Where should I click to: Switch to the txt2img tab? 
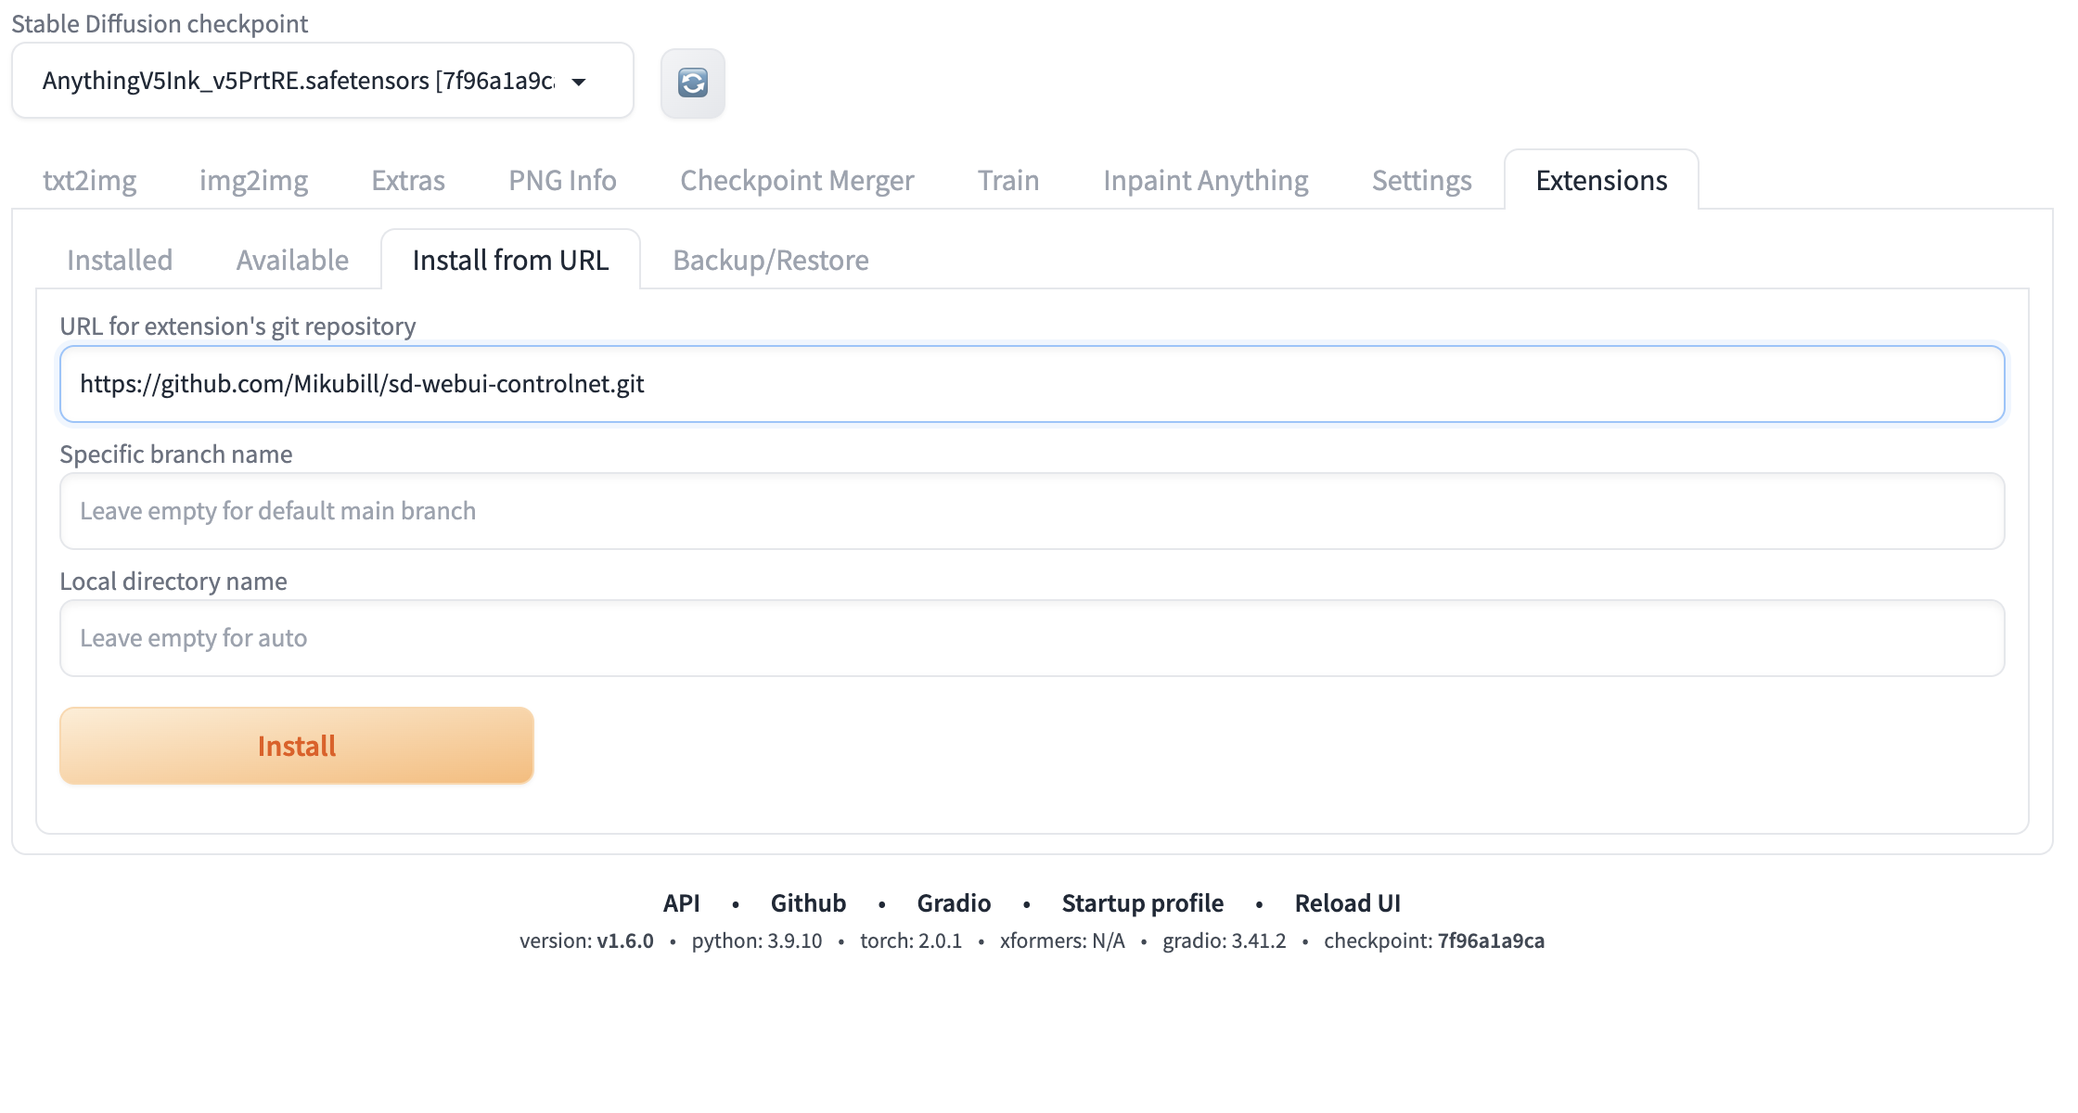[89, 180]
